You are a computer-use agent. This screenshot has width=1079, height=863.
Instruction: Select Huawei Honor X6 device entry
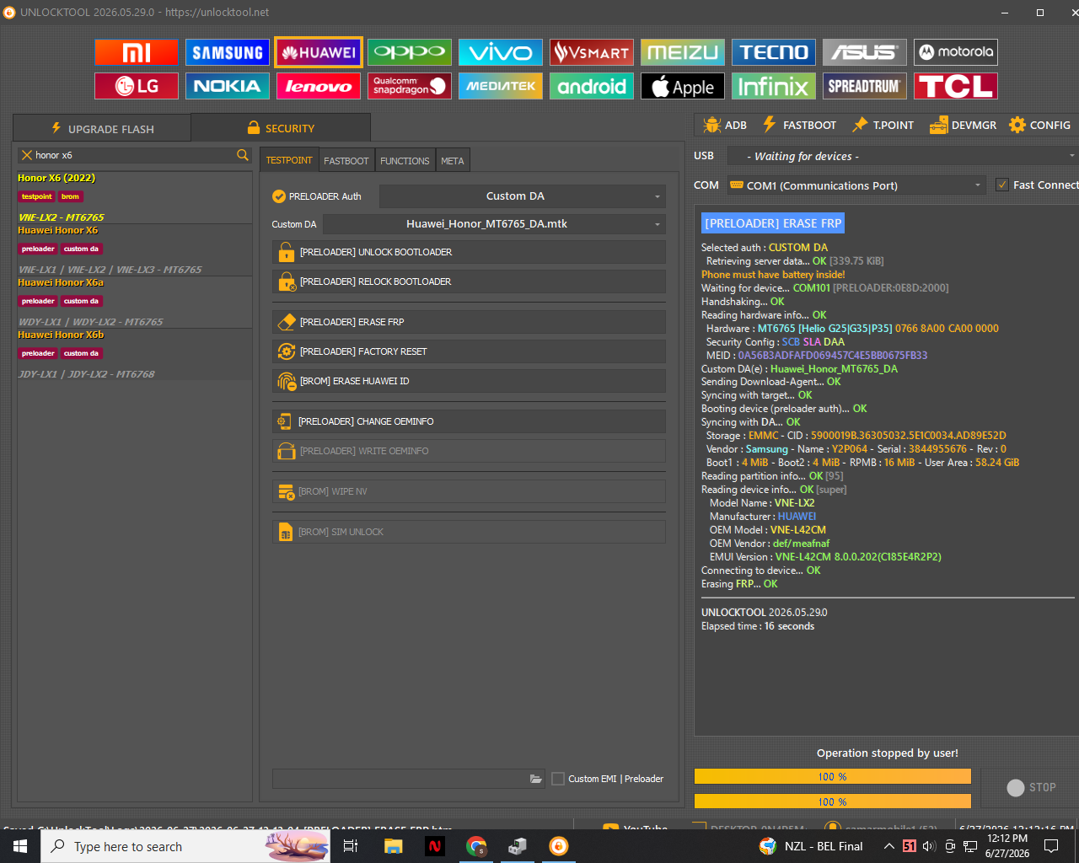134,249
